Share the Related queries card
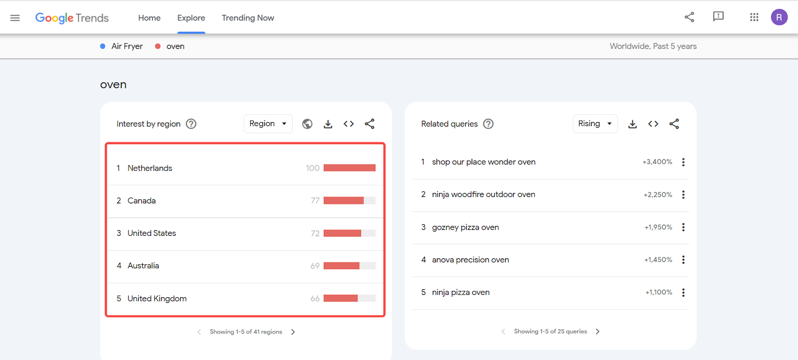Screen dimensions: 798x360 coord(674,124)
